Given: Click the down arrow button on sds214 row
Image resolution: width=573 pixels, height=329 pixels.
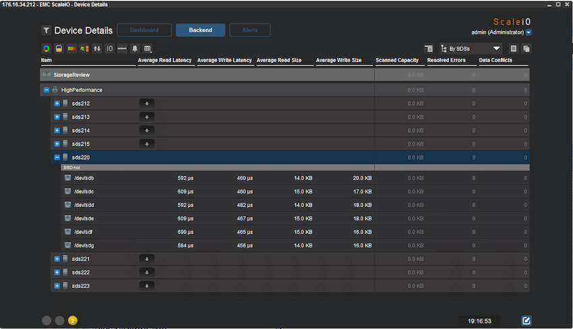Looking at the screenshot, I should click(x=147, y=131).
